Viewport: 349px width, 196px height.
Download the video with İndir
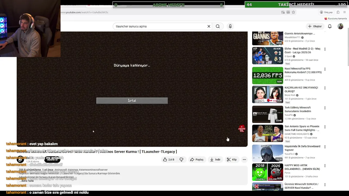click(215, 160)
